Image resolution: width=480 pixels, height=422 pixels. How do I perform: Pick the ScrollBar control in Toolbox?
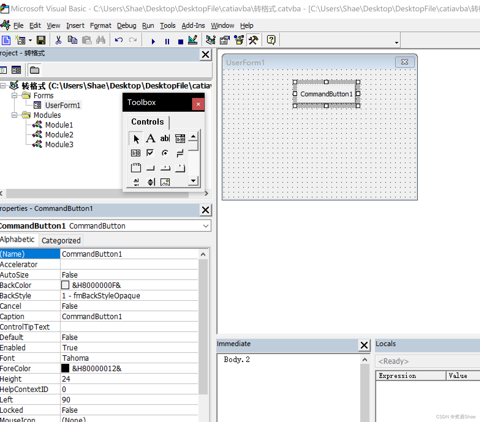136,182
